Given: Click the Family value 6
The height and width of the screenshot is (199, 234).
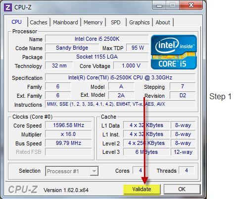Looking at the screenshot, I should [58, 86].
